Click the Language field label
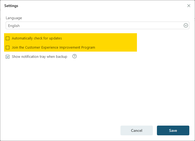 pos(14,18)
